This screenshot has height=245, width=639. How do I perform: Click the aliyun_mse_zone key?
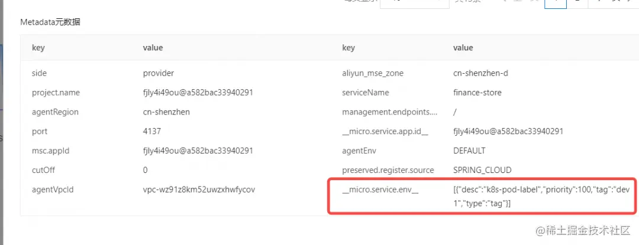pyautogui.click(x=373, y=73)
